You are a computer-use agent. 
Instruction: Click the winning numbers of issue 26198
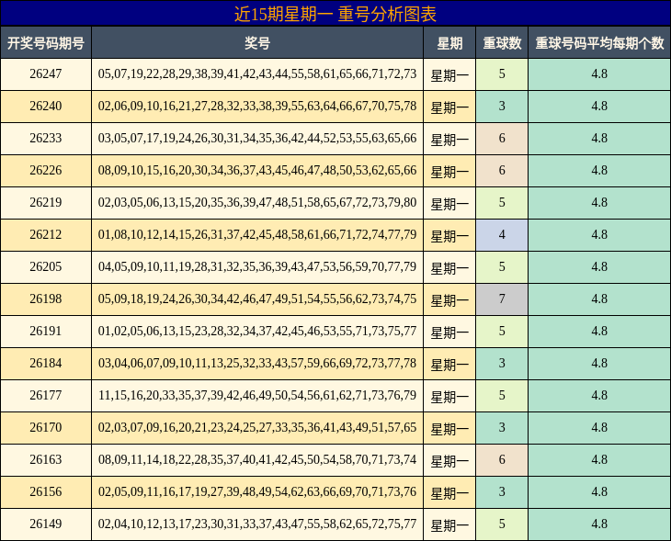(257, 299)
